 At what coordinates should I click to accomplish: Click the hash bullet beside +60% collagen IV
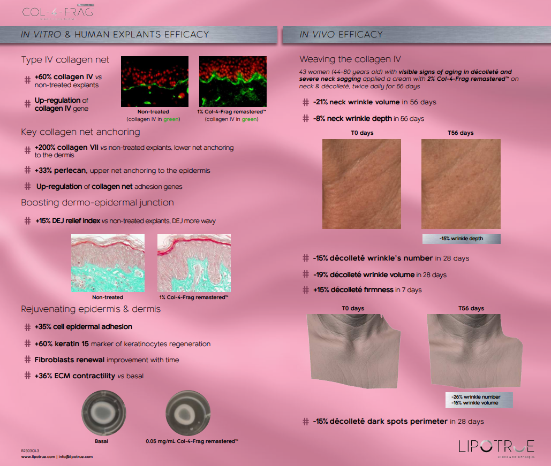(27, 80)
